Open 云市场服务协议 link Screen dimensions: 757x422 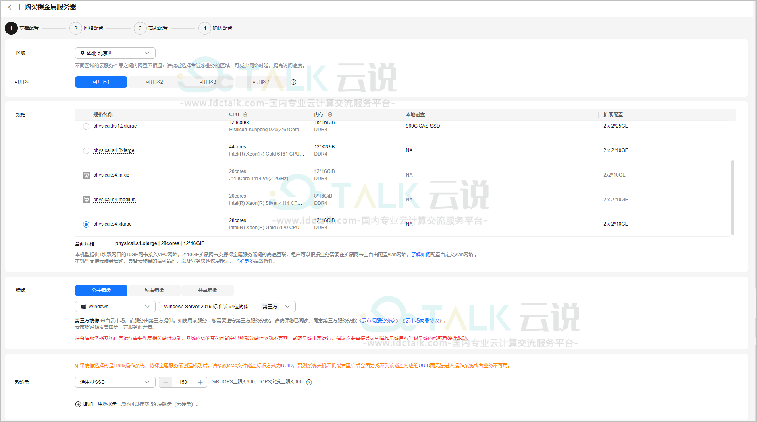pyautogui.click(x=379, y=321)
